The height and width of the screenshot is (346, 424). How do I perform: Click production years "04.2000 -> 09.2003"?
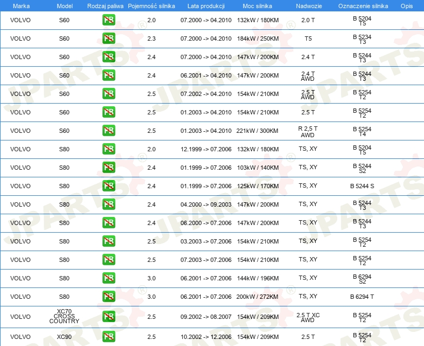tap(206, 204)
